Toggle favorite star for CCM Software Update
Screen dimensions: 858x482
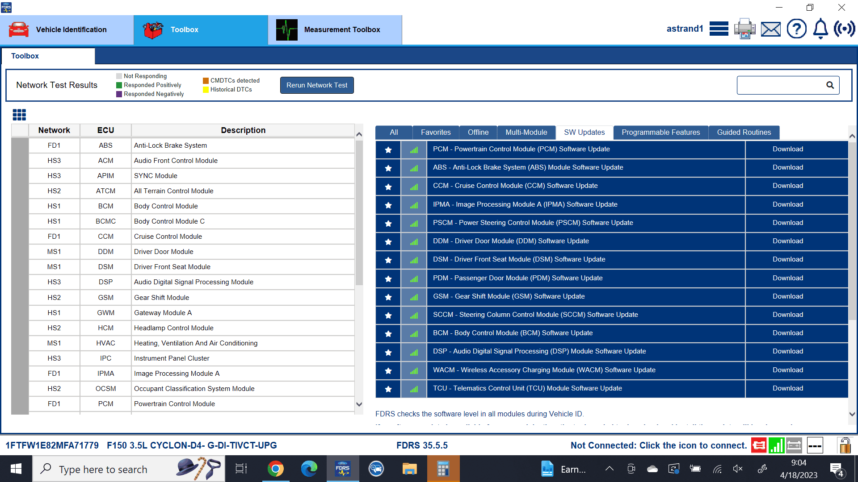pos(388,187)
